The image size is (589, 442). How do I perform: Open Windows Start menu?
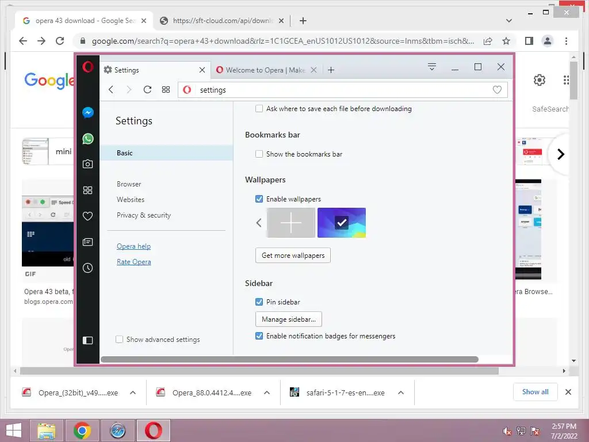pos(14,430)
